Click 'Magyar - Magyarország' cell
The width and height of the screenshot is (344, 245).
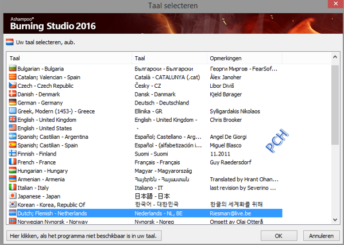point(163,171)
